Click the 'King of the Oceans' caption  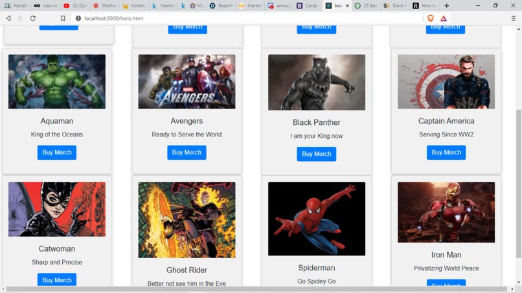tap(57, 135)
